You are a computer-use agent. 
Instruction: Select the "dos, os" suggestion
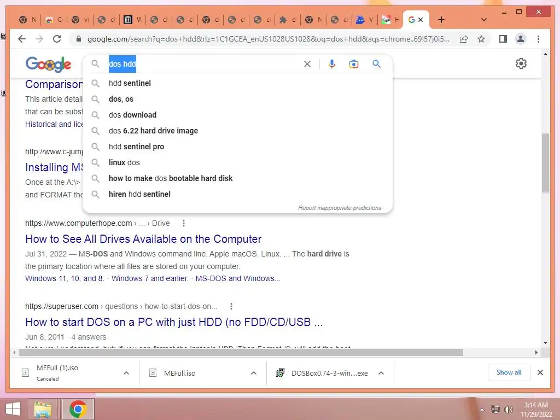click(x=237, y=99)
